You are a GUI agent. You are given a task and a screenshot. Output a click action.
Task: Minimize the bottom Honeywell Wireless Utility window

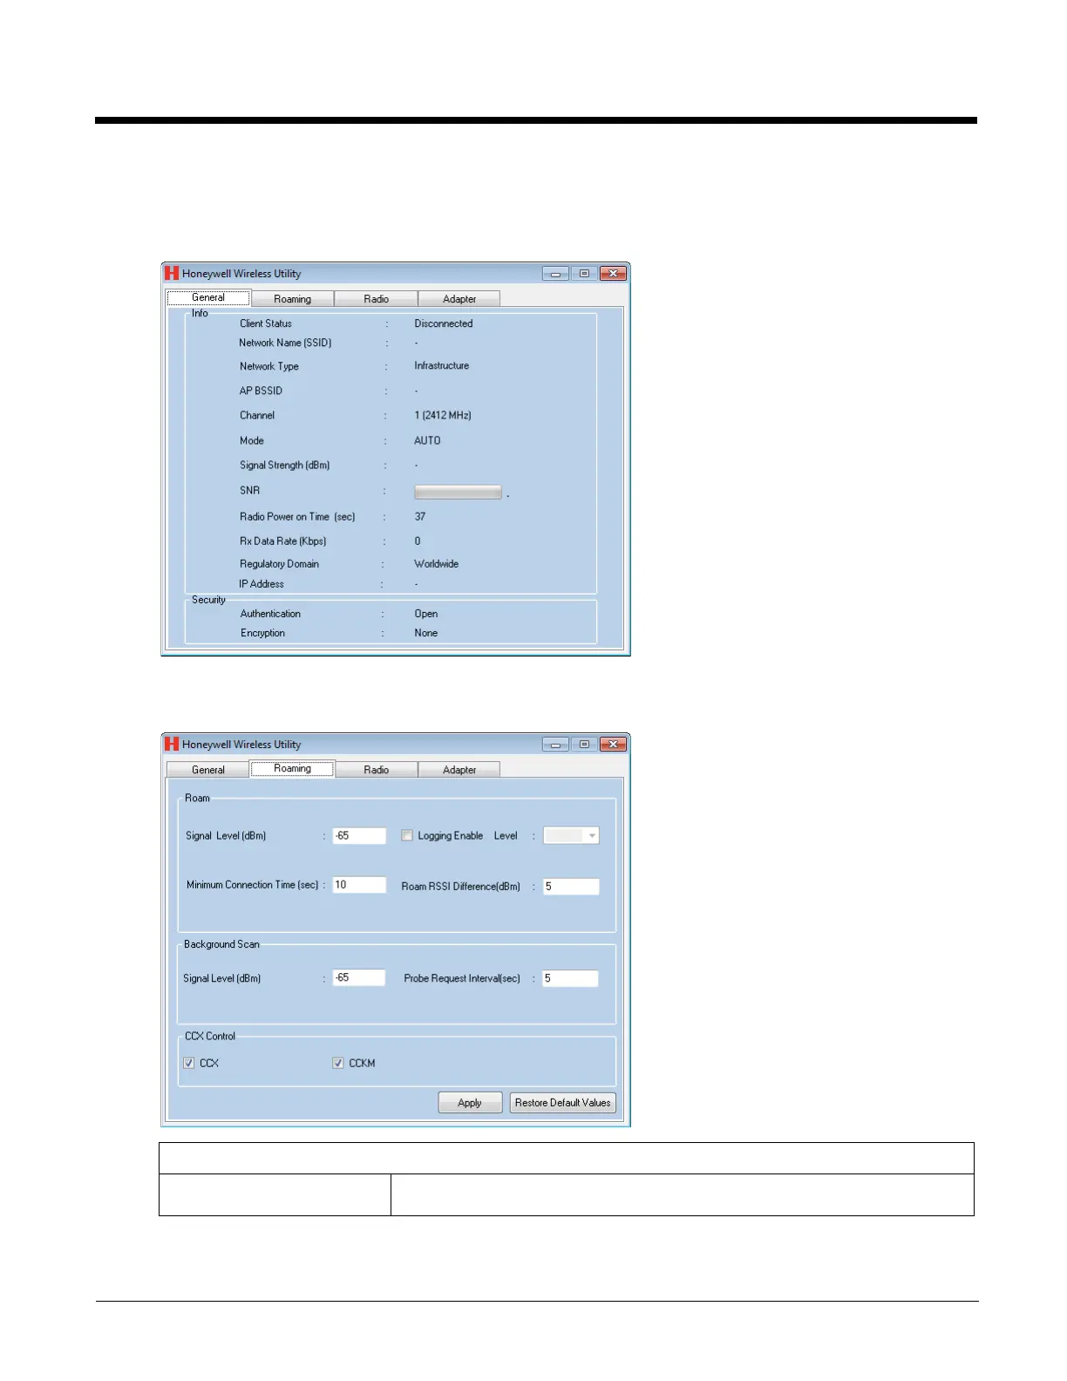[x=555, y=745]
